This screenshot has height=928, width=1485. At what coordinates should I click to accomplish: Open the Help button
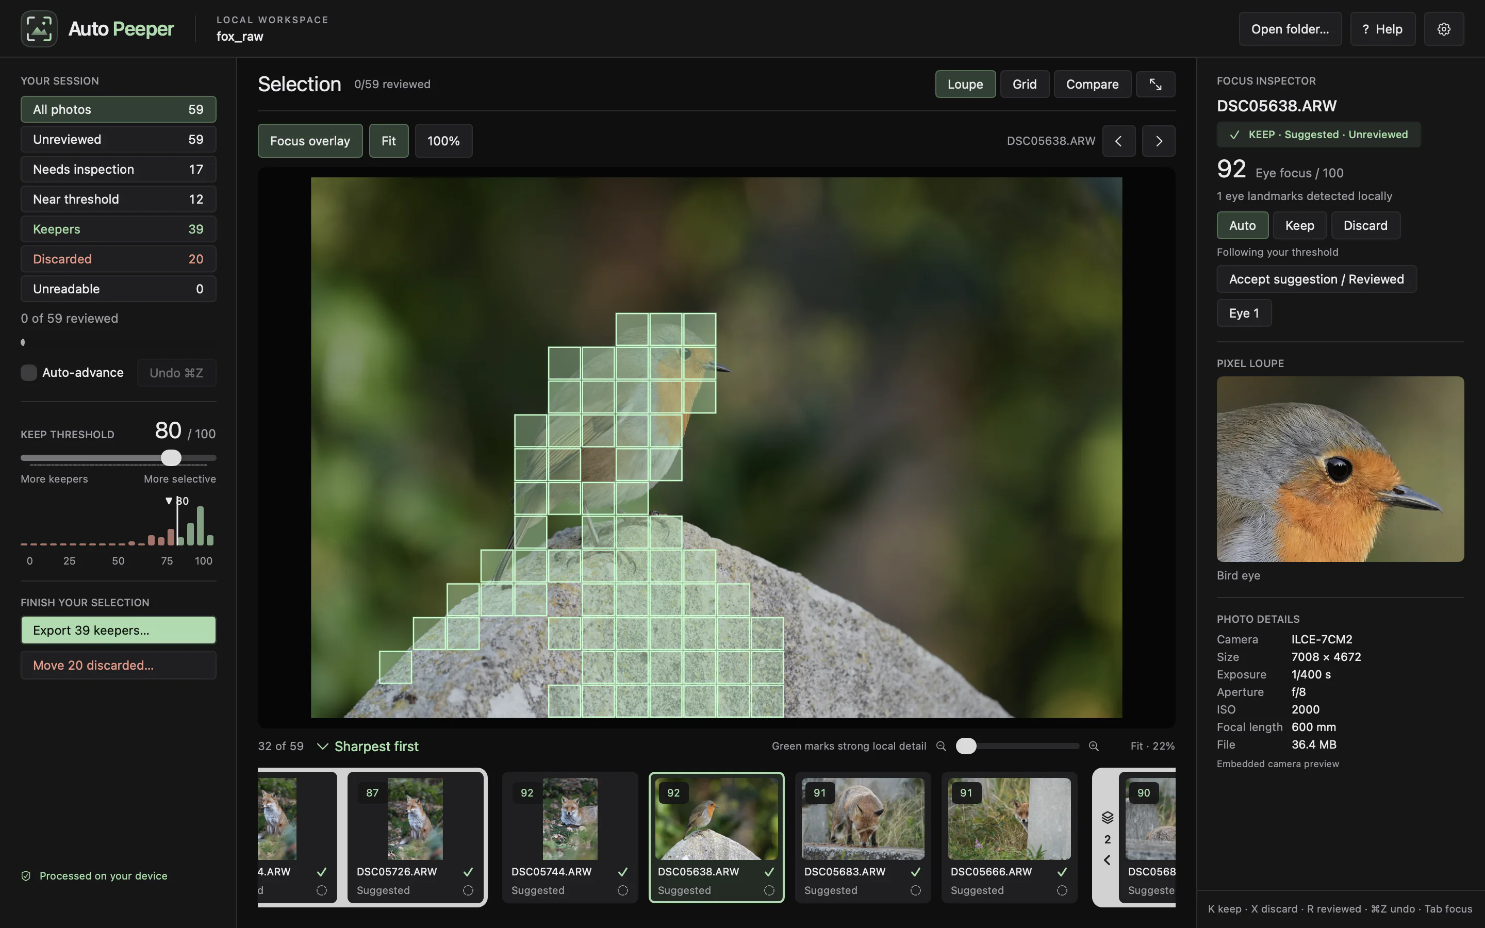[1382, 29]
